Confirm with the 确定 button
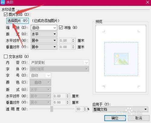The image size is (151, 123). click(115, 118)
